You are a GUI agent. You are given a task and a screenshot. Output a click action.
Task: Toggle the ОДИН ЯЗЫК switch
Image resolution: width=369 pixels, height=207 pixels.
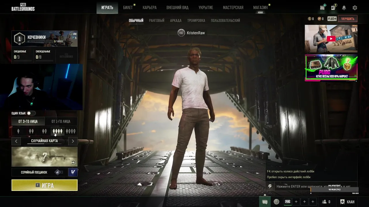tap(31, 113)
